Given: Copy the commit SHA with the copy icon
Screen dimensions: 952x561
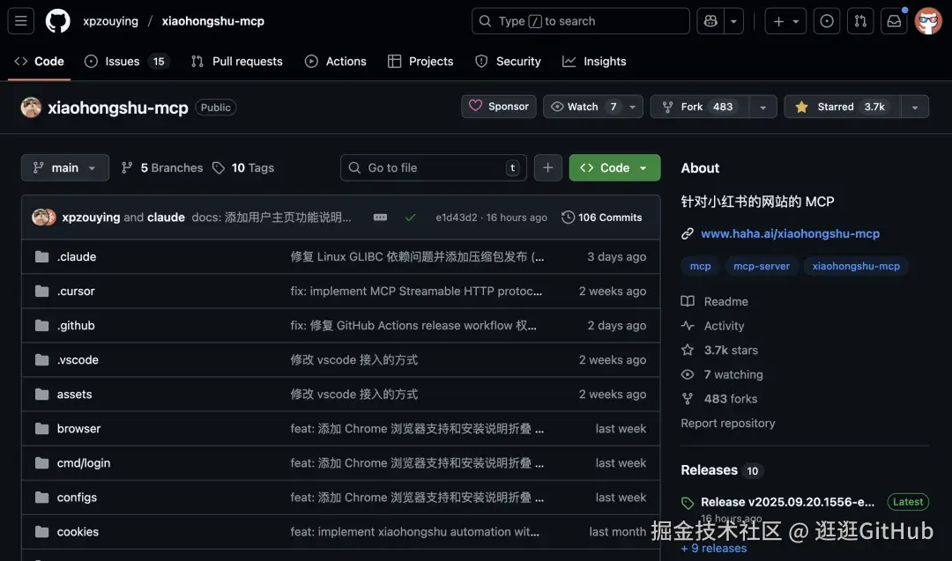Looking at the screenshot, I should coord(380,217).
